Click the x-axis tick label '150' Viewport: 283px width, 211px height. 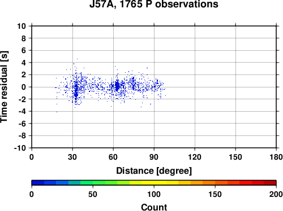[x=235, y=157]
